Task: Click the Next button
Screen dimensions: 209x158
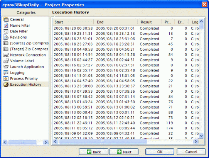Action: (124, 152)
